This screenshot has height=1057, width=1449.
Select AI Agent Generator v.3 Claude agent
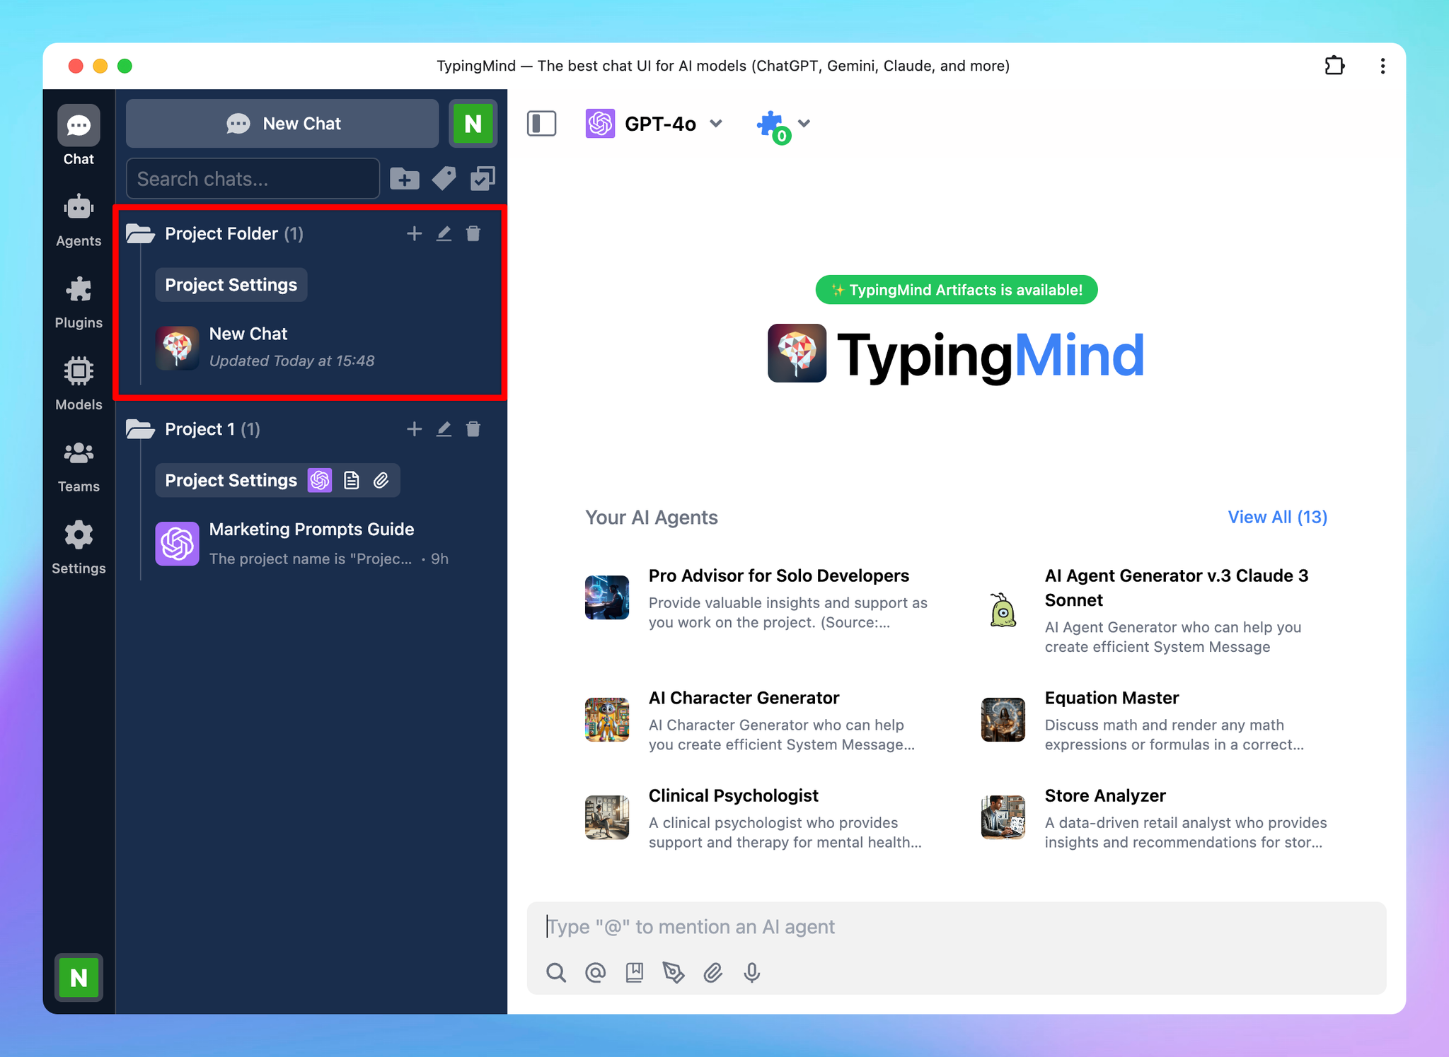click(x=1155, y=611)
